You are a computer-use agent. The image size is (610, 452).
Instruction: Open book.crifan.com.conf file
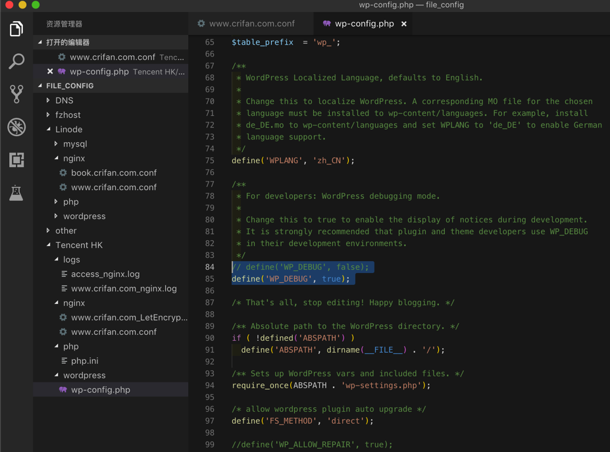[x=113, y=173]
